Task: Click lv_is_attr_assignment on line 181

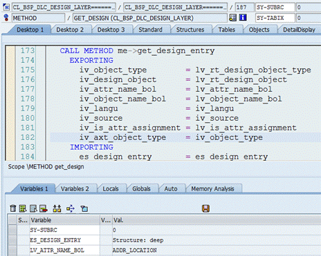Action: 246,128
